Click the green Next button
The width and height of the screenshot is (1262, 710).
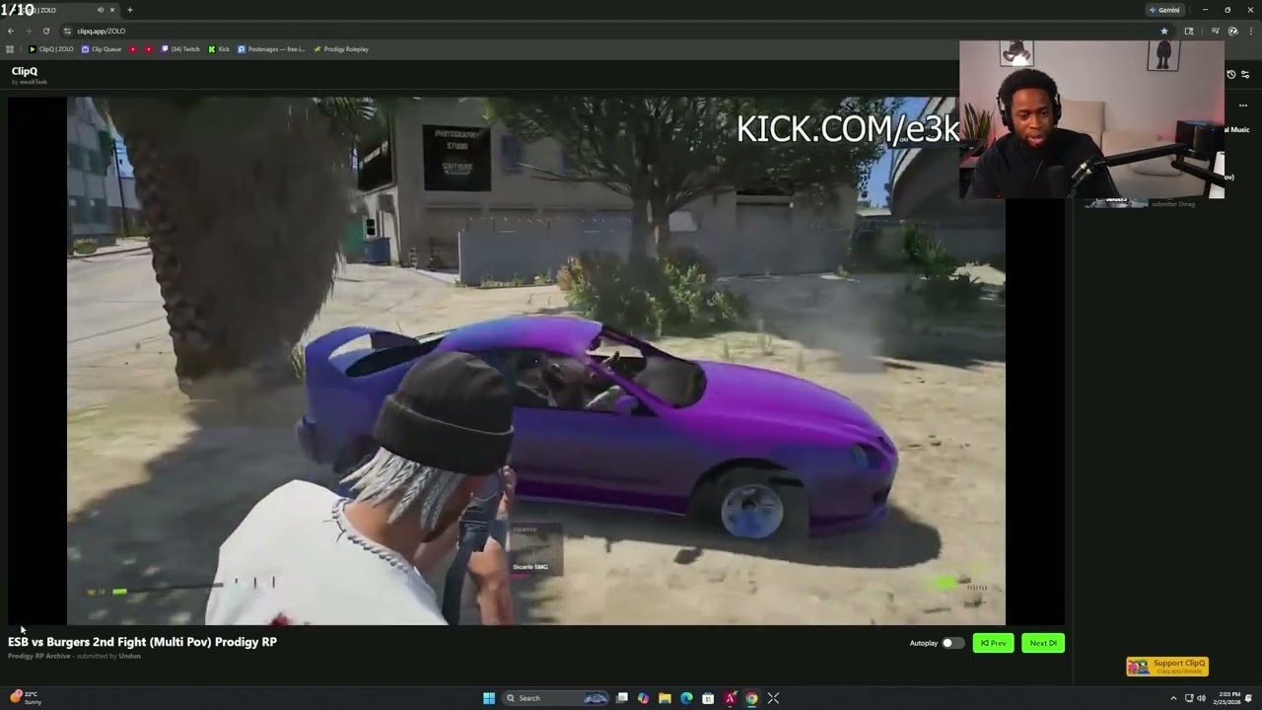tap(1043, 643)
